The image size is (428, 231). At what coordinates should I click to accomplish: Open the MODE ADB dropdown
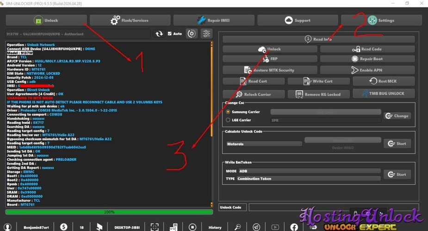[310, 171]
